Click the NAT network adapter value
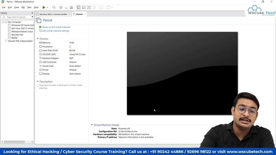The height and width of the screenshot is (155, 276). (x=71, y=58)
